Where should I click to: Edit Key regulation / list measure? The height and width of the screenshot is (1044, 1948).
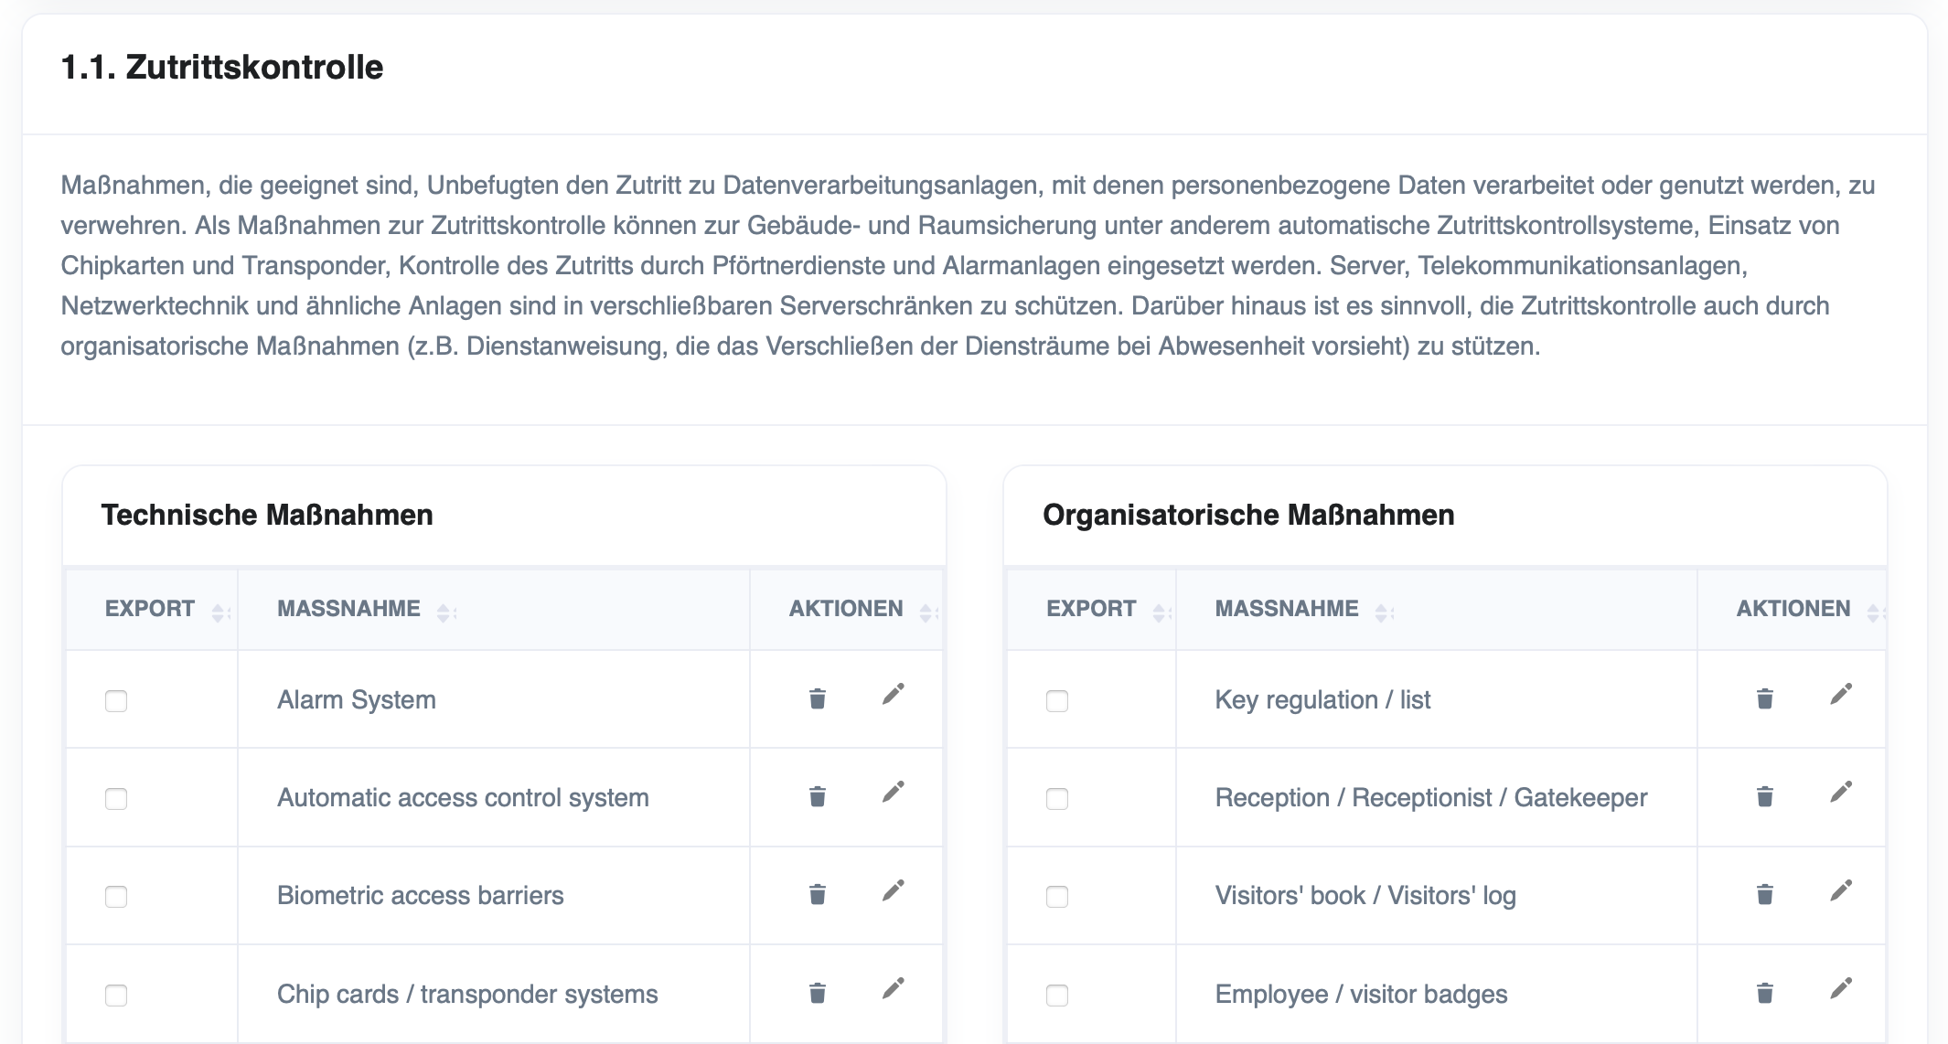(1841, 695)
